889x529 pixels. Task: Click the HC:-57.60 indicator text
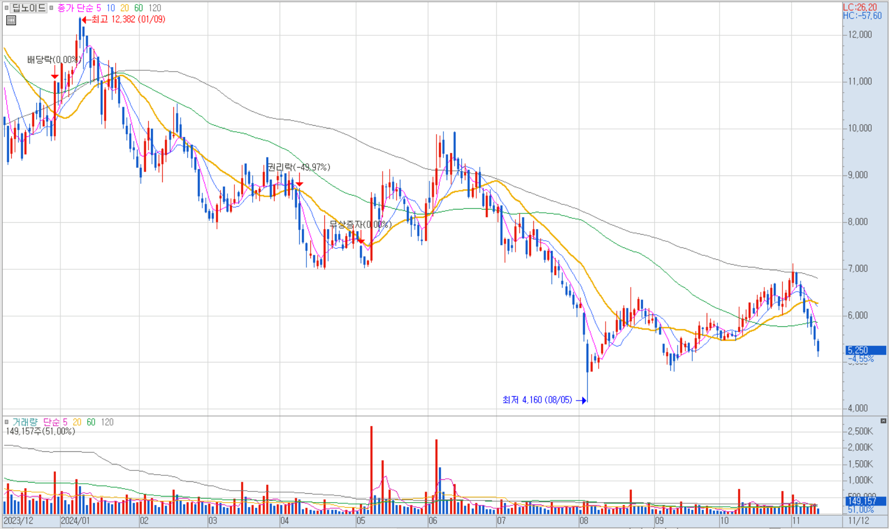pos(862,16)
